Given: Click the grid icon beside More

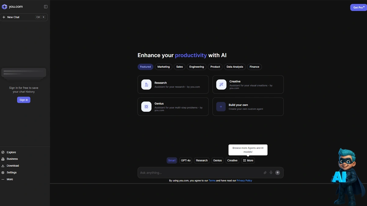Looking at the screenshot, I should (x=244, y=161).
